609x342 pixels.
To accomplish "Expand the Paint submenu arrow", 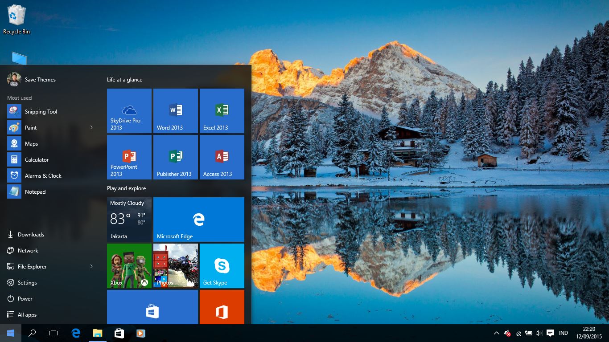I will pyautogui.click(x=91, y=127).
